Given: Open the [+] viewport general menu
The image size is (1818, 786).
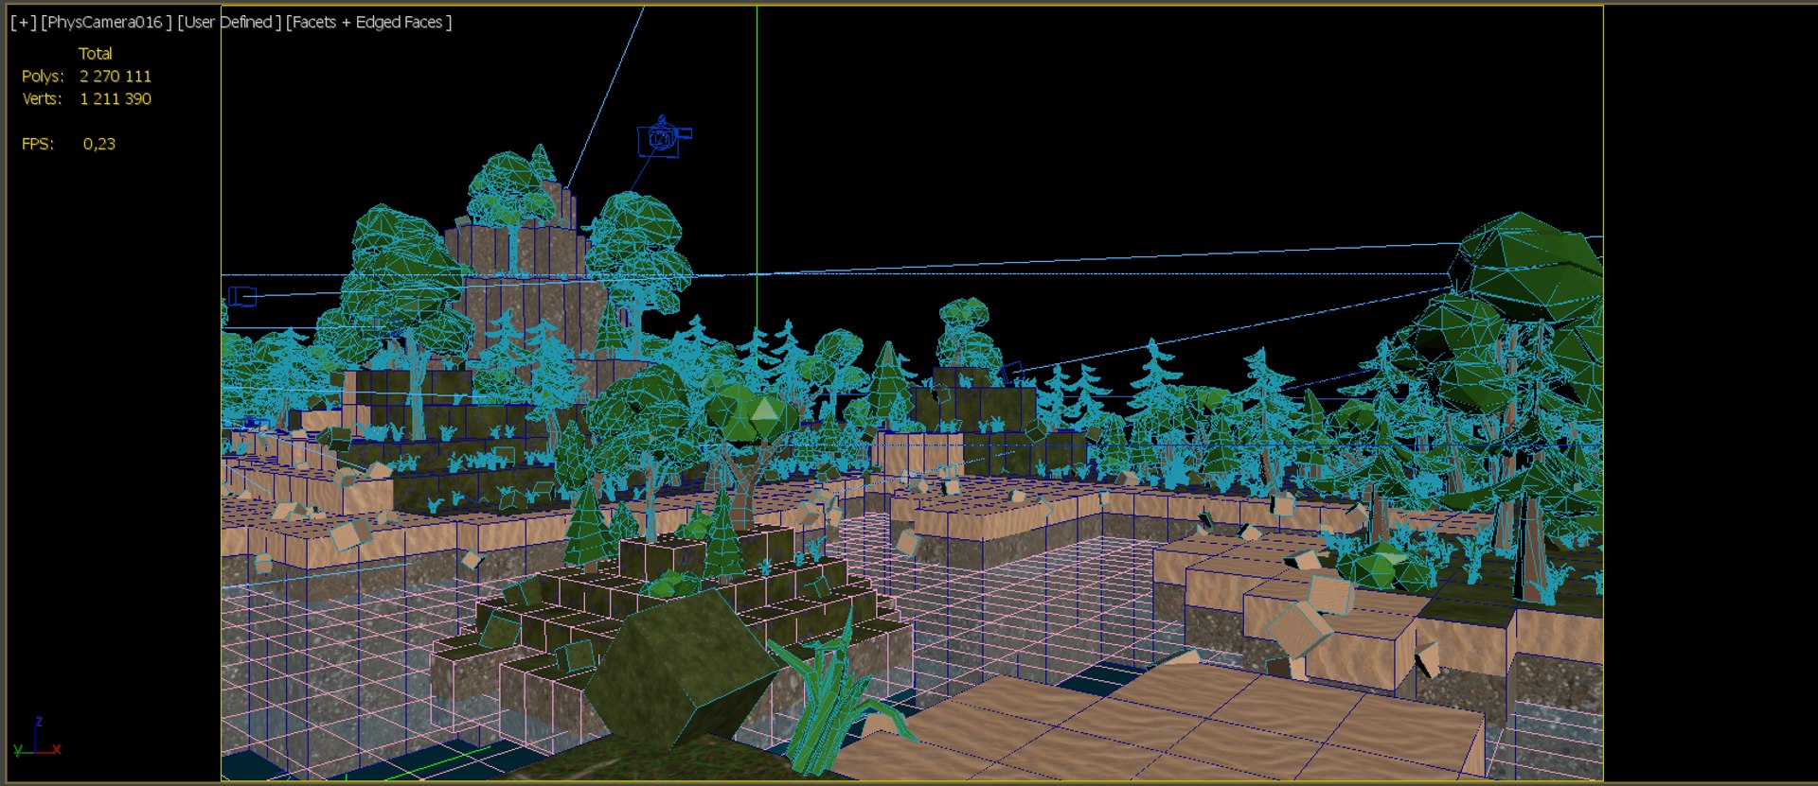Looking at the screenshot, I should coord(24,22).
